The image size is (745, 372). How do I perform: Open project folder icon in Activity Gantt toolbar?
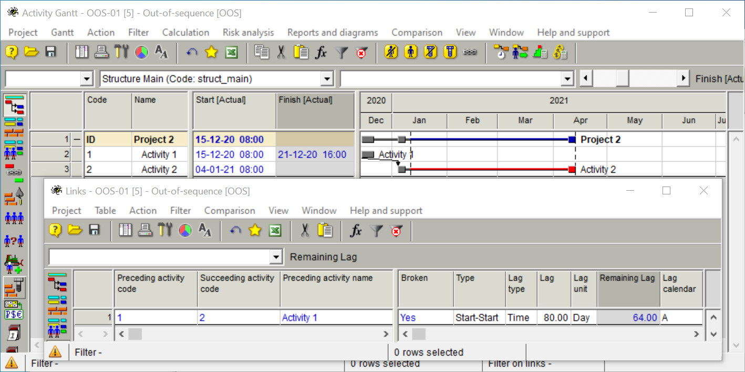click(32, 52)
